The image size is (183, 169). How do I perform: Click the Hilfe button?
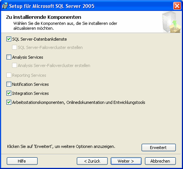[x=22, y=161]
